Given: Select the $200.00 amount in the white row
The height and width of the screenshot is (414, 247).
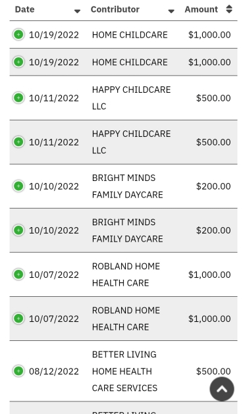Looking at the screenshot, I should 213,186.
